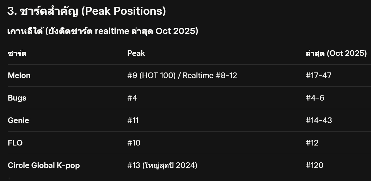Select the Genie row label
The width and height of the screenshot is (371, 181).
coord(18,120)
